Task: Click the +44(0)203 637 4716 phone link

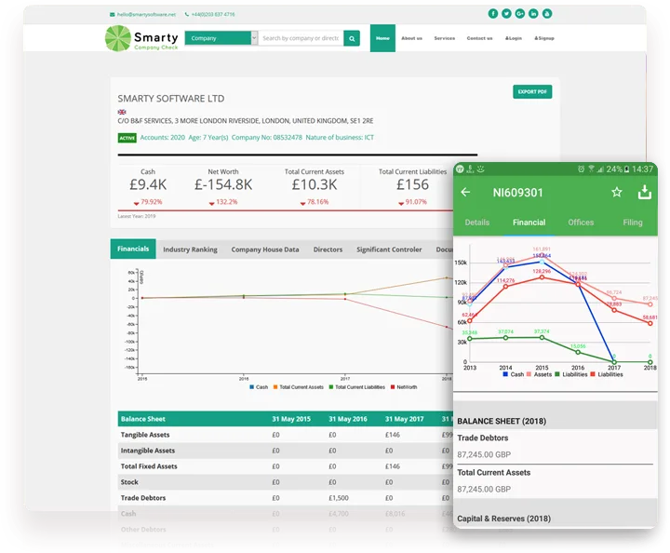Action: point(213,15)
